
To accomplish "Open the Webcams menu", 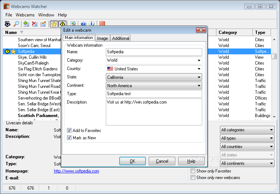I will (x=25, y=15).
